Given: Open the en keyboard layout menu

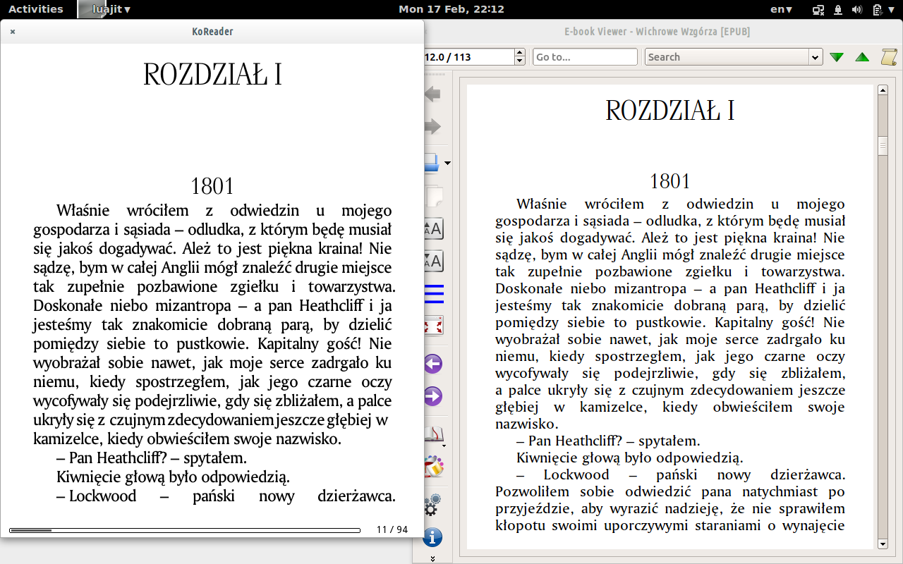Looking at the screenshot, I should (781, 9).
